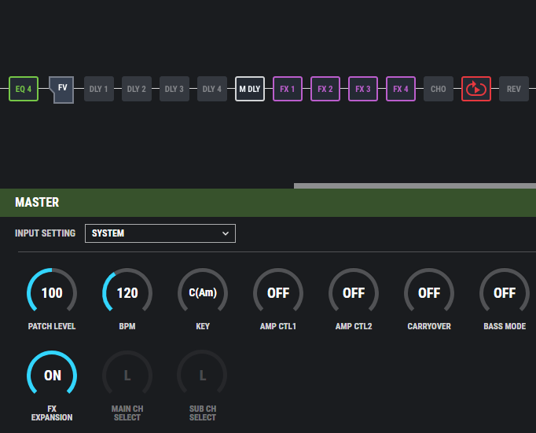Screen dimensions: 536x433
Task: Toggle AMP CTL1 switch knob
Action: (x=278, y=292)
